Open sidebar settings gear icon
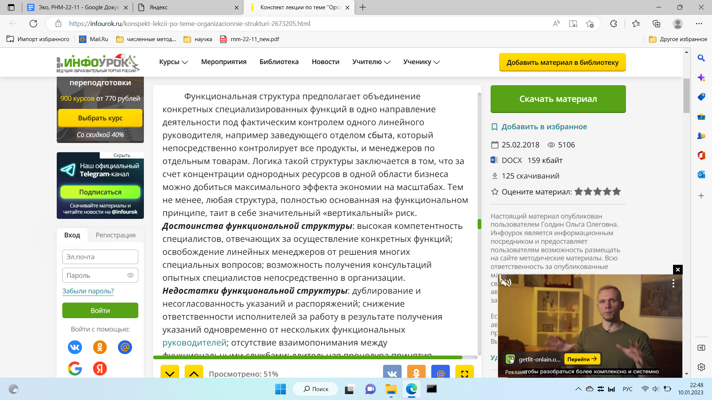Viewport: 712px width, 400px height. tap(701, 367)
